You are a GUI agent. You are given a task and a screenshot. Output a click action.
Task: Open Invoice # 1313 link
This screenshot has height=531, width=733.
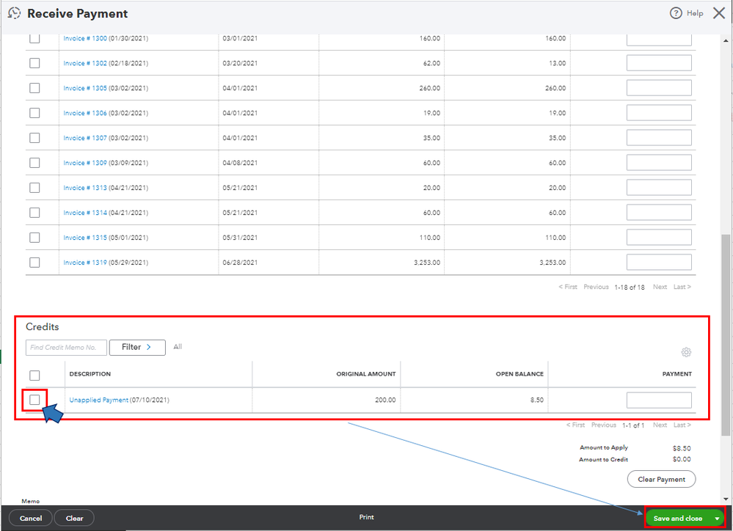pos(85,188)
